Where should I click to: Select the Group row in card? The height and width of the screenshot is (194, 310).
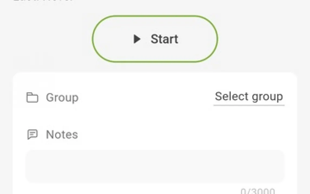tap(155, 97)
